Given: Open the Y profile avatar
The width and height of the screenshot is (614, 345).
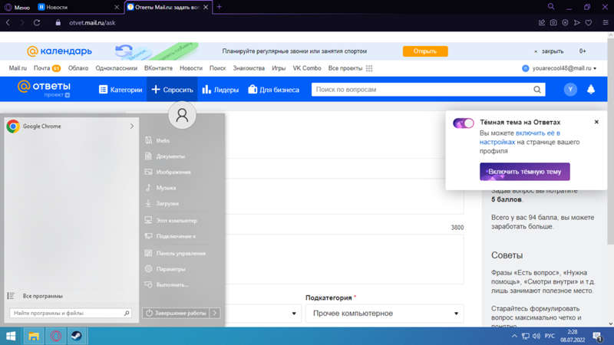Looking at the screenshot, I should [x=570, y=90].
